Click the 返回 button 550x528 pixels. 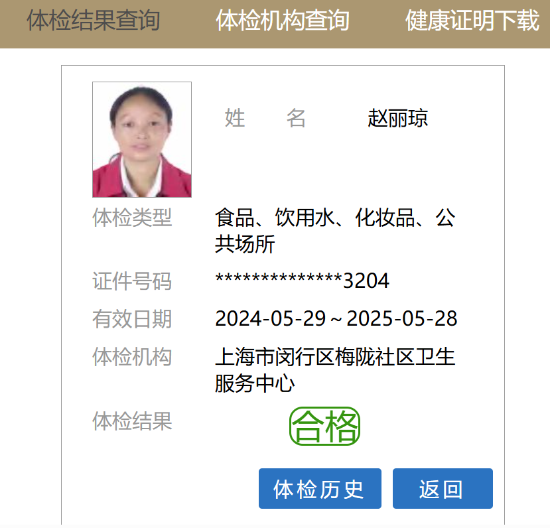coord(443,488)
